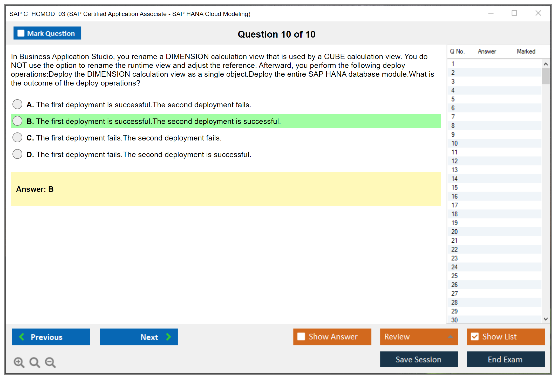Click the End Exam button

505,359
